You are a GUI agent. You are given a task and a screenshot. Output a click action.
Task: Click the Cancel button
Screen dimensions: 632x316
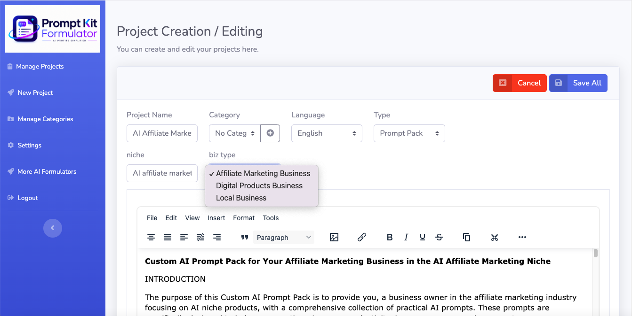tap(520, 83)
